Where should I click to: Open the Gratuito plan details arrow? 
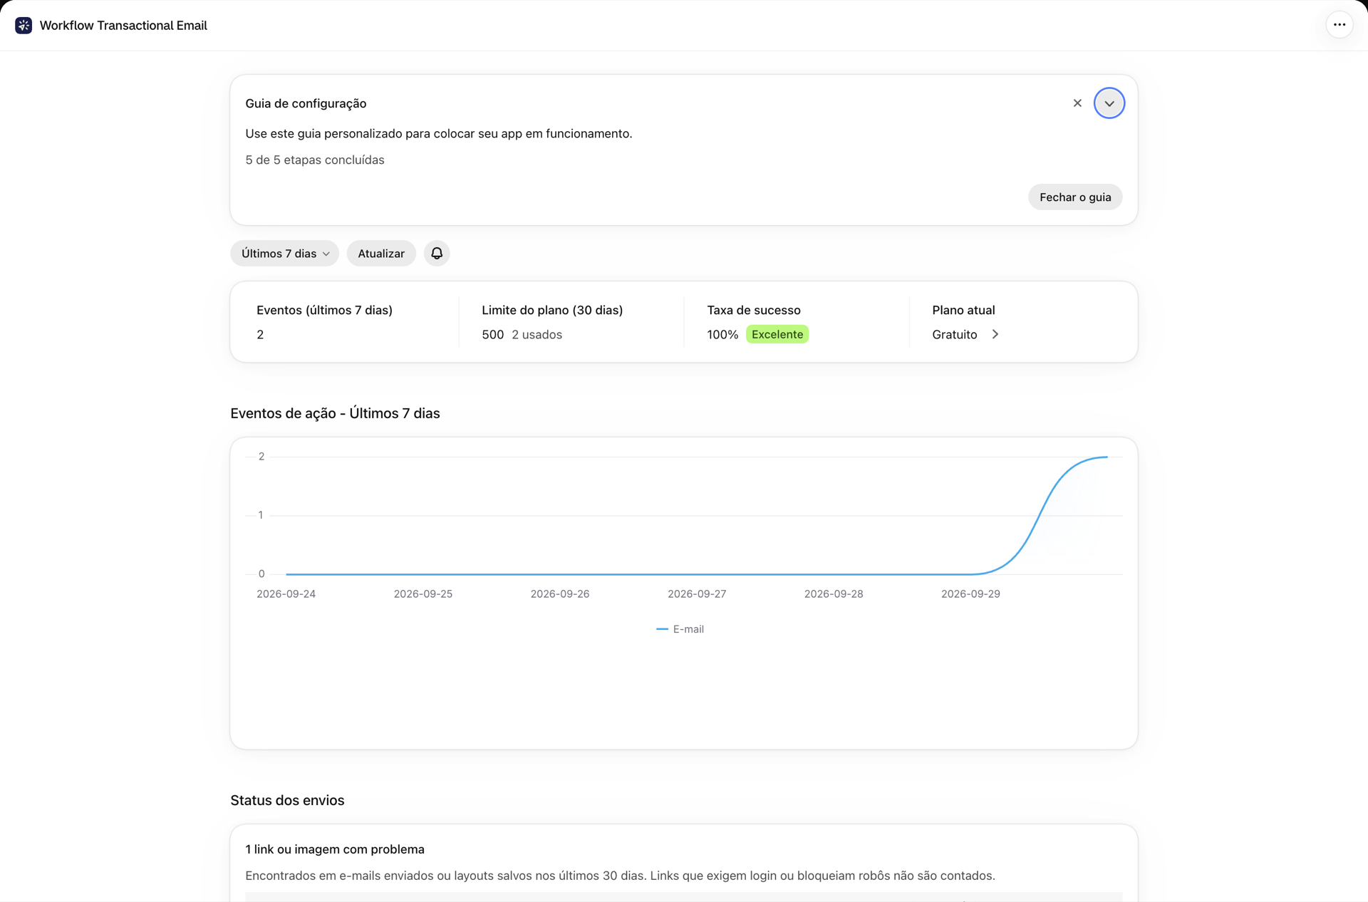995,334
